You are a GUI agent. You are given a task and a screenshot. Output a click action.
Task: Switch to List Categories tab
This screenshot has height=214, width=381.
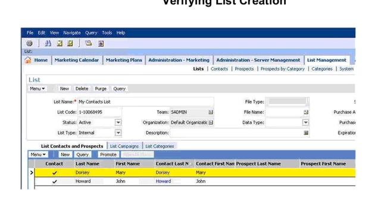click(160, 146)
